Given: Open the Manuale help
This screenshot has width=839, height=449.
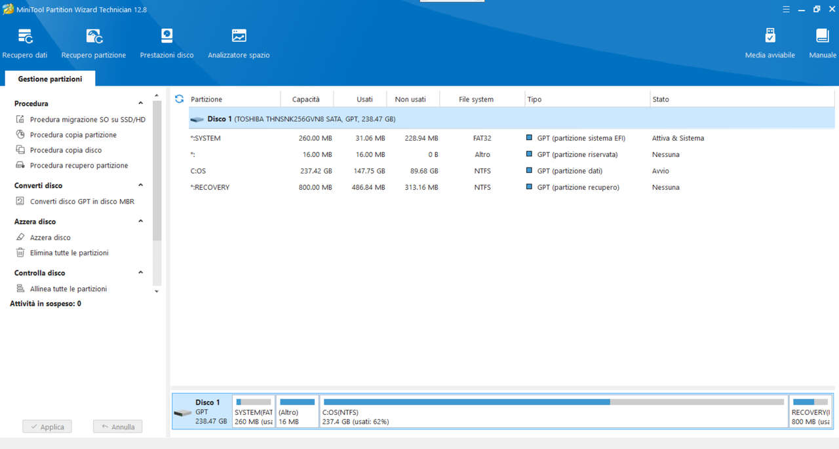Looking at the screenshot, I should [x=823, y=43].
